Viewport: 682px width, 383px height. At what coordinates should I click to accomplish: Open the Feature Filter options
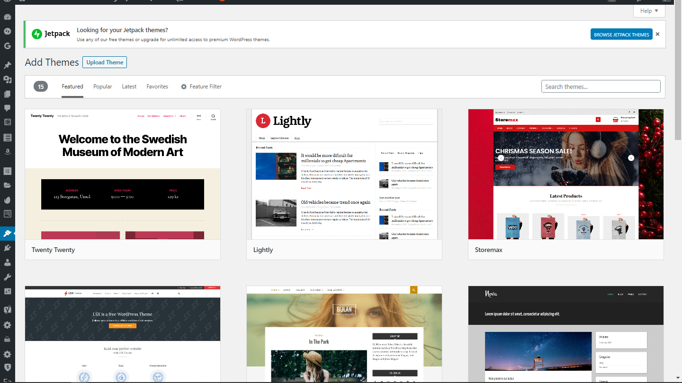(x=201, y=87)
